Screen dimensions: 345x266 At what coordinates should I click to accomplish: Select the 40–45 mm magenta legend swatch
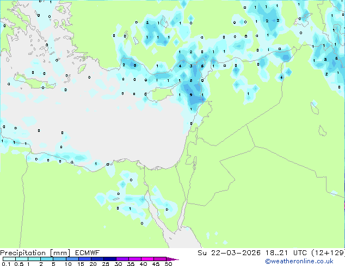point(147,259)
